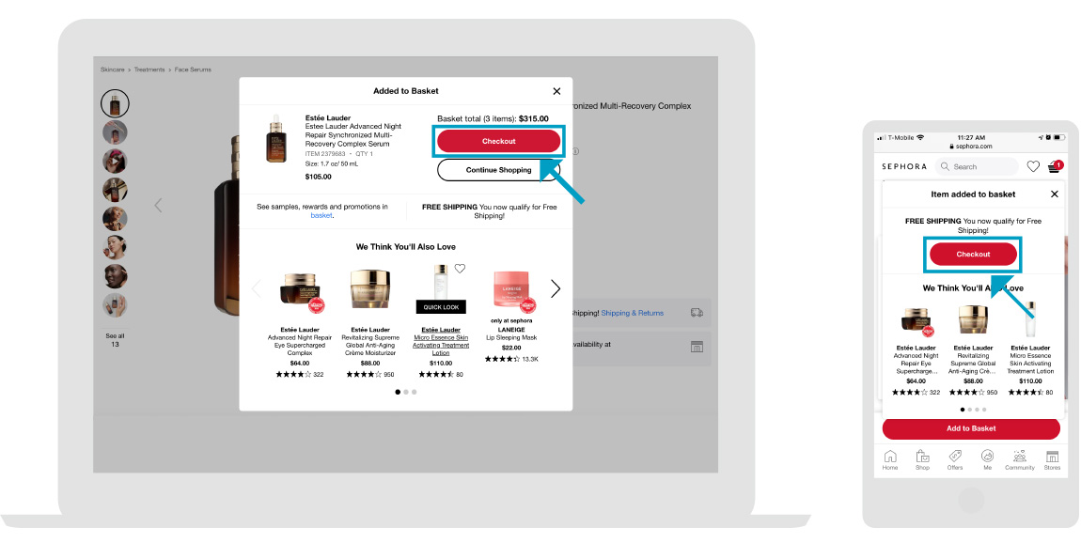Image resolution: width=1081 pixels, height=543 pixels.
Task: Select the laptop's Revitalizing Supreme moisturizer image
Action: point(370,289)
